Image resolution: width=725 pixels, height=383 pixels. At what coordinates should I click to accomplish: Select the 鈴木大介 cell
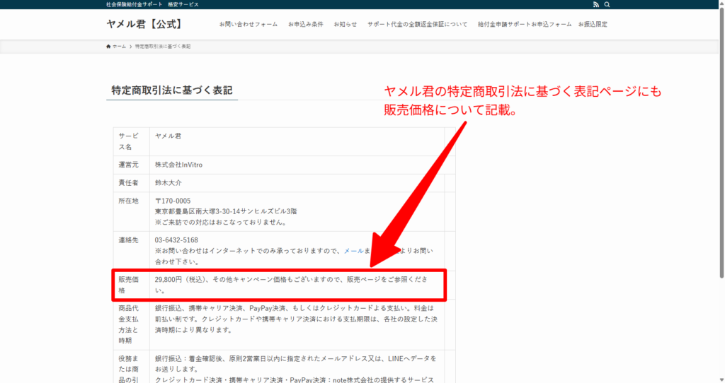coord(169,183)
